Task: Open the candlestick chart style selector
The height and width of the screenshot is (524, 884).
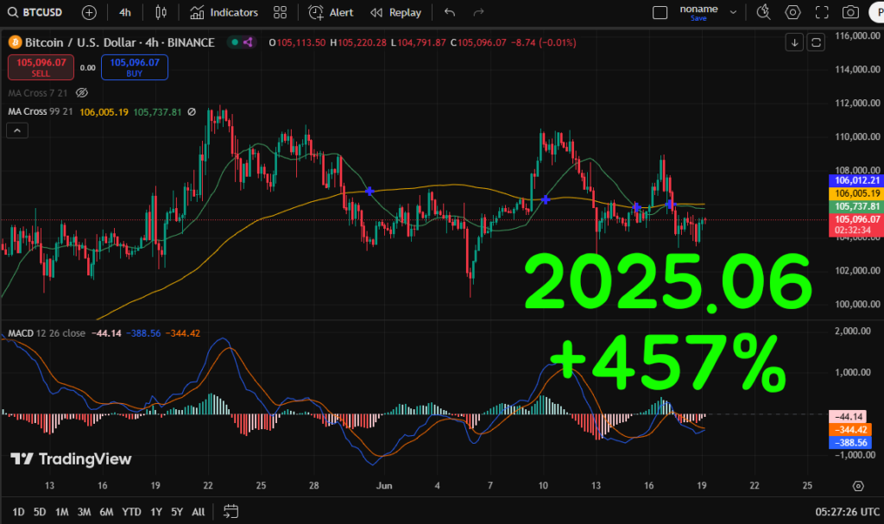Action: point(161,12)
